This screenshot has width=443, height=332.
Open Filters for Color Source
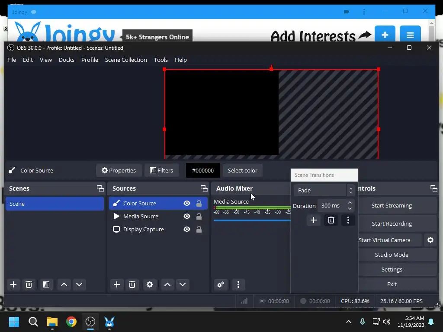[162, 170]
